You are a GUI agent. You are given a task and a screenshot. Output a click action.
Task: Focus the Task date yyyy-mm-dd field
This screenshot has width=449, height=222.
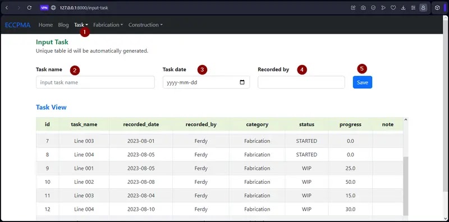point(206,82)
